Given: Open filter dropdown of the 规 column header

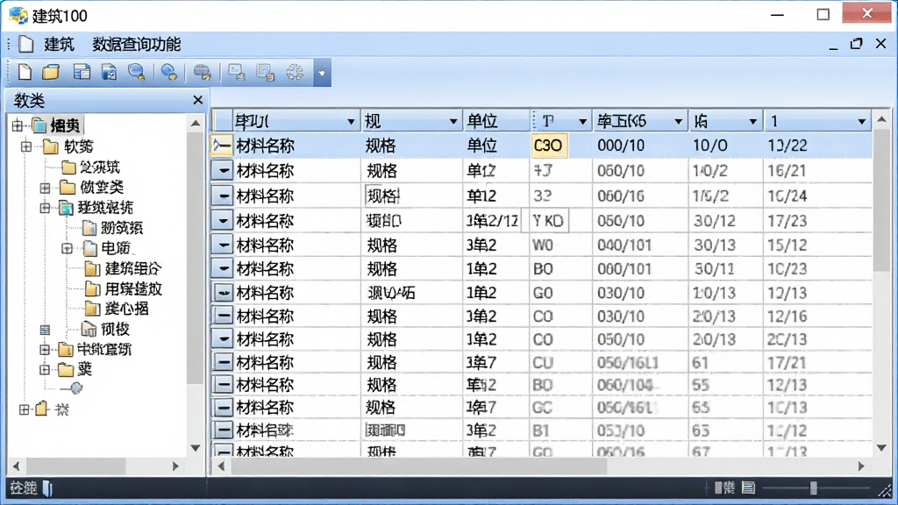Looking at the screenshot, I should click(x=453, y=121).
